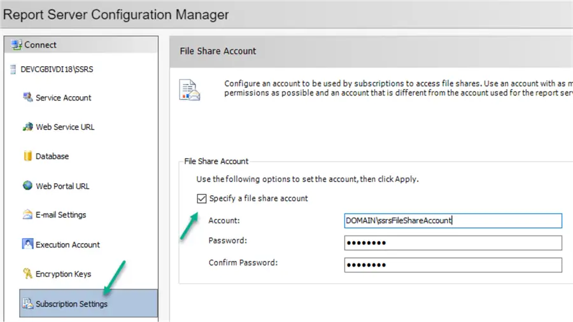
Task: Click the Service Account icon
Action: (x=27, y=97)
